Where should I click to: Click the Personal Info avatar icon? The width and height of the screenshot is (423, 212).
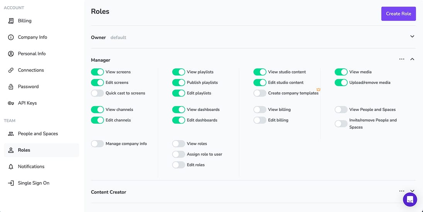(11, 54)
